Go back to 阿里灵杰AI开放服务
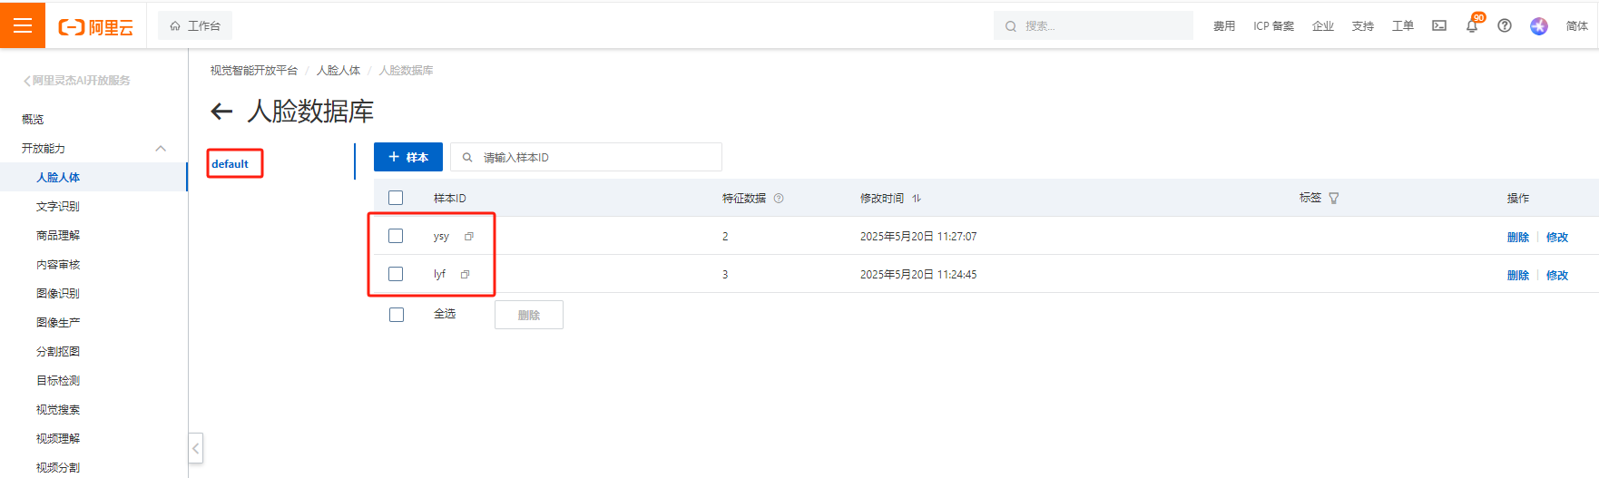 point(77,81)
